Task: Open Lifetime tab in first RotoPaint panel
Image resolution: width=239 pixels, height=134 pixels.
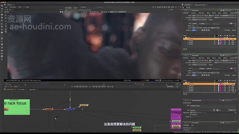Action: click(225, 13)
